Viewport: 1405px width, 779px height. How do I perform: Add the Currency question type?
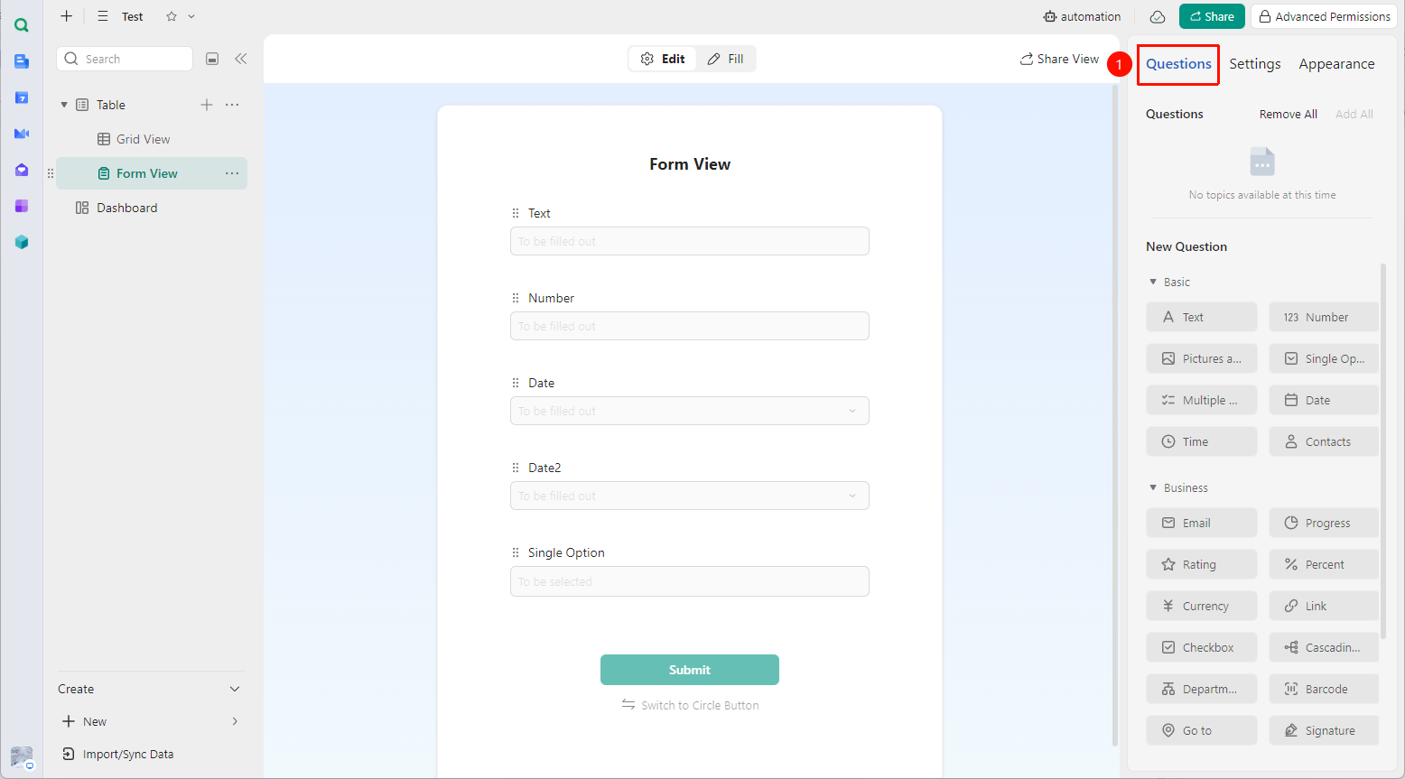[1201, 606]
